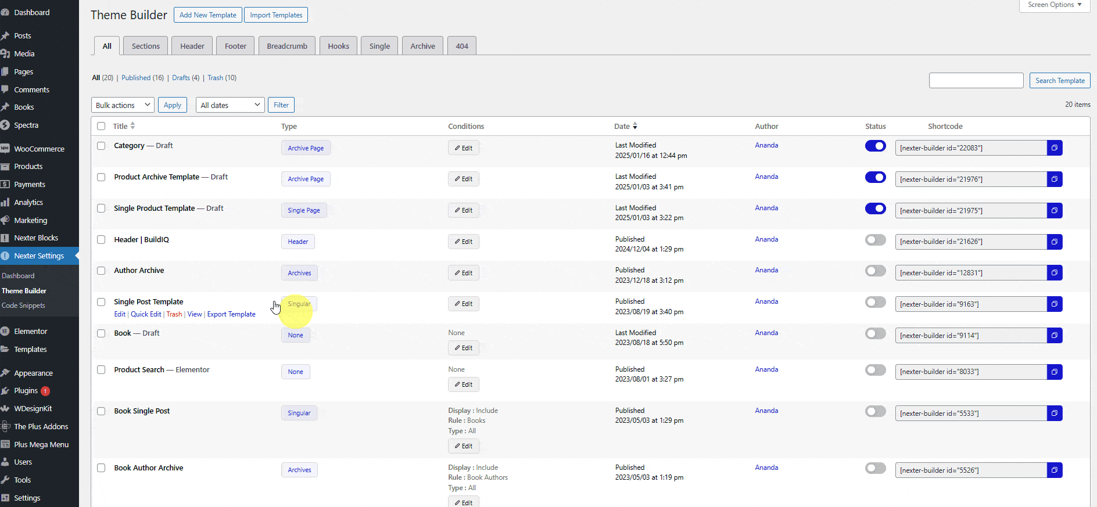Image resolution: width=1097 pixels, height=507 pixels.
Task: Copy shortcode for nexter-builder id 9163
Action: click(x=1054, y=304)
